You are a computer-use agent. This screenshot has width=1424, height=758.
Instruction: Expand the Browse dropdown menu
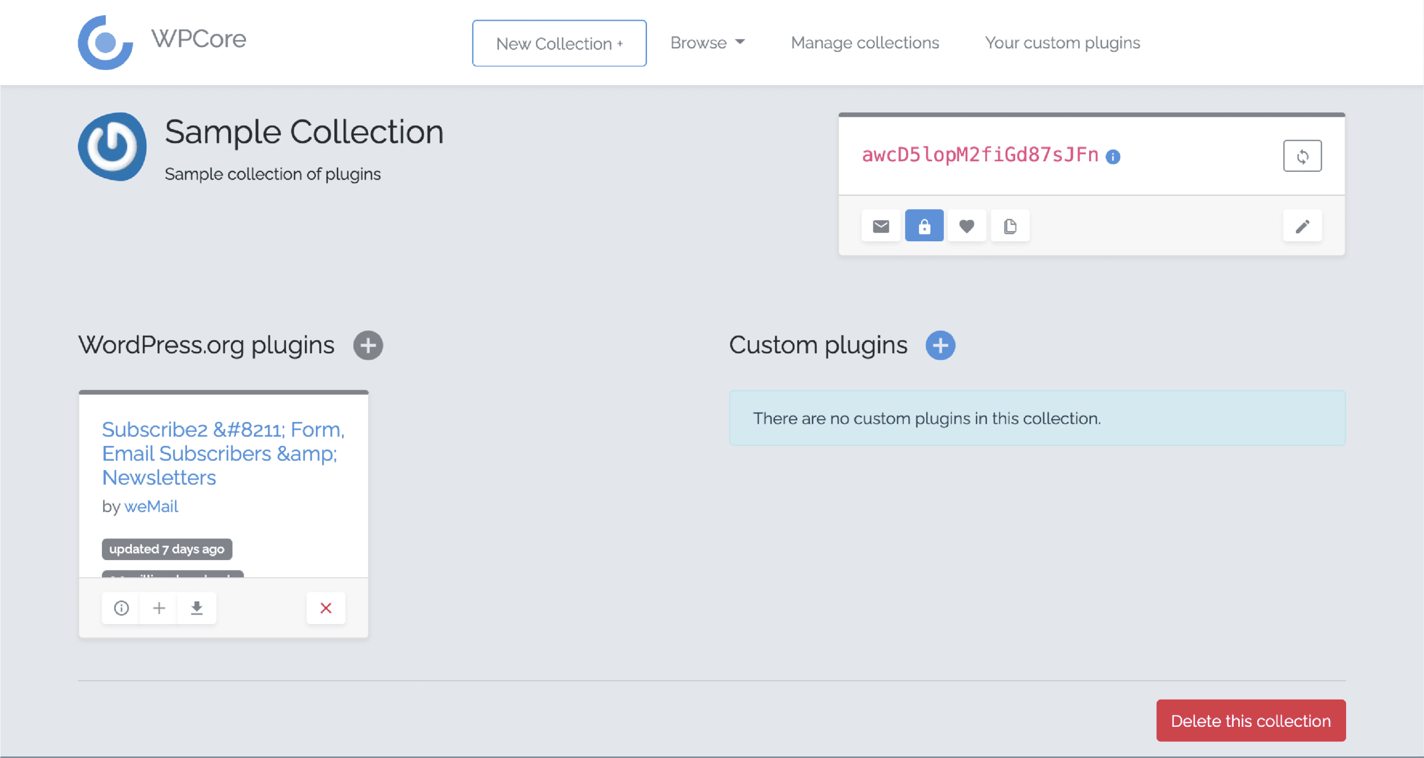point(708,42)
